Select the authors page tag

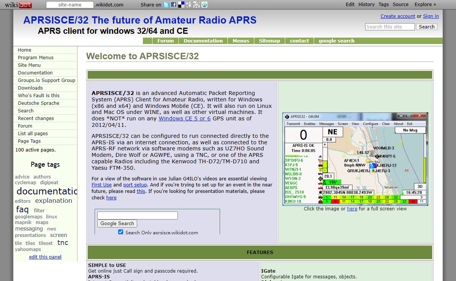click(42, 177)
